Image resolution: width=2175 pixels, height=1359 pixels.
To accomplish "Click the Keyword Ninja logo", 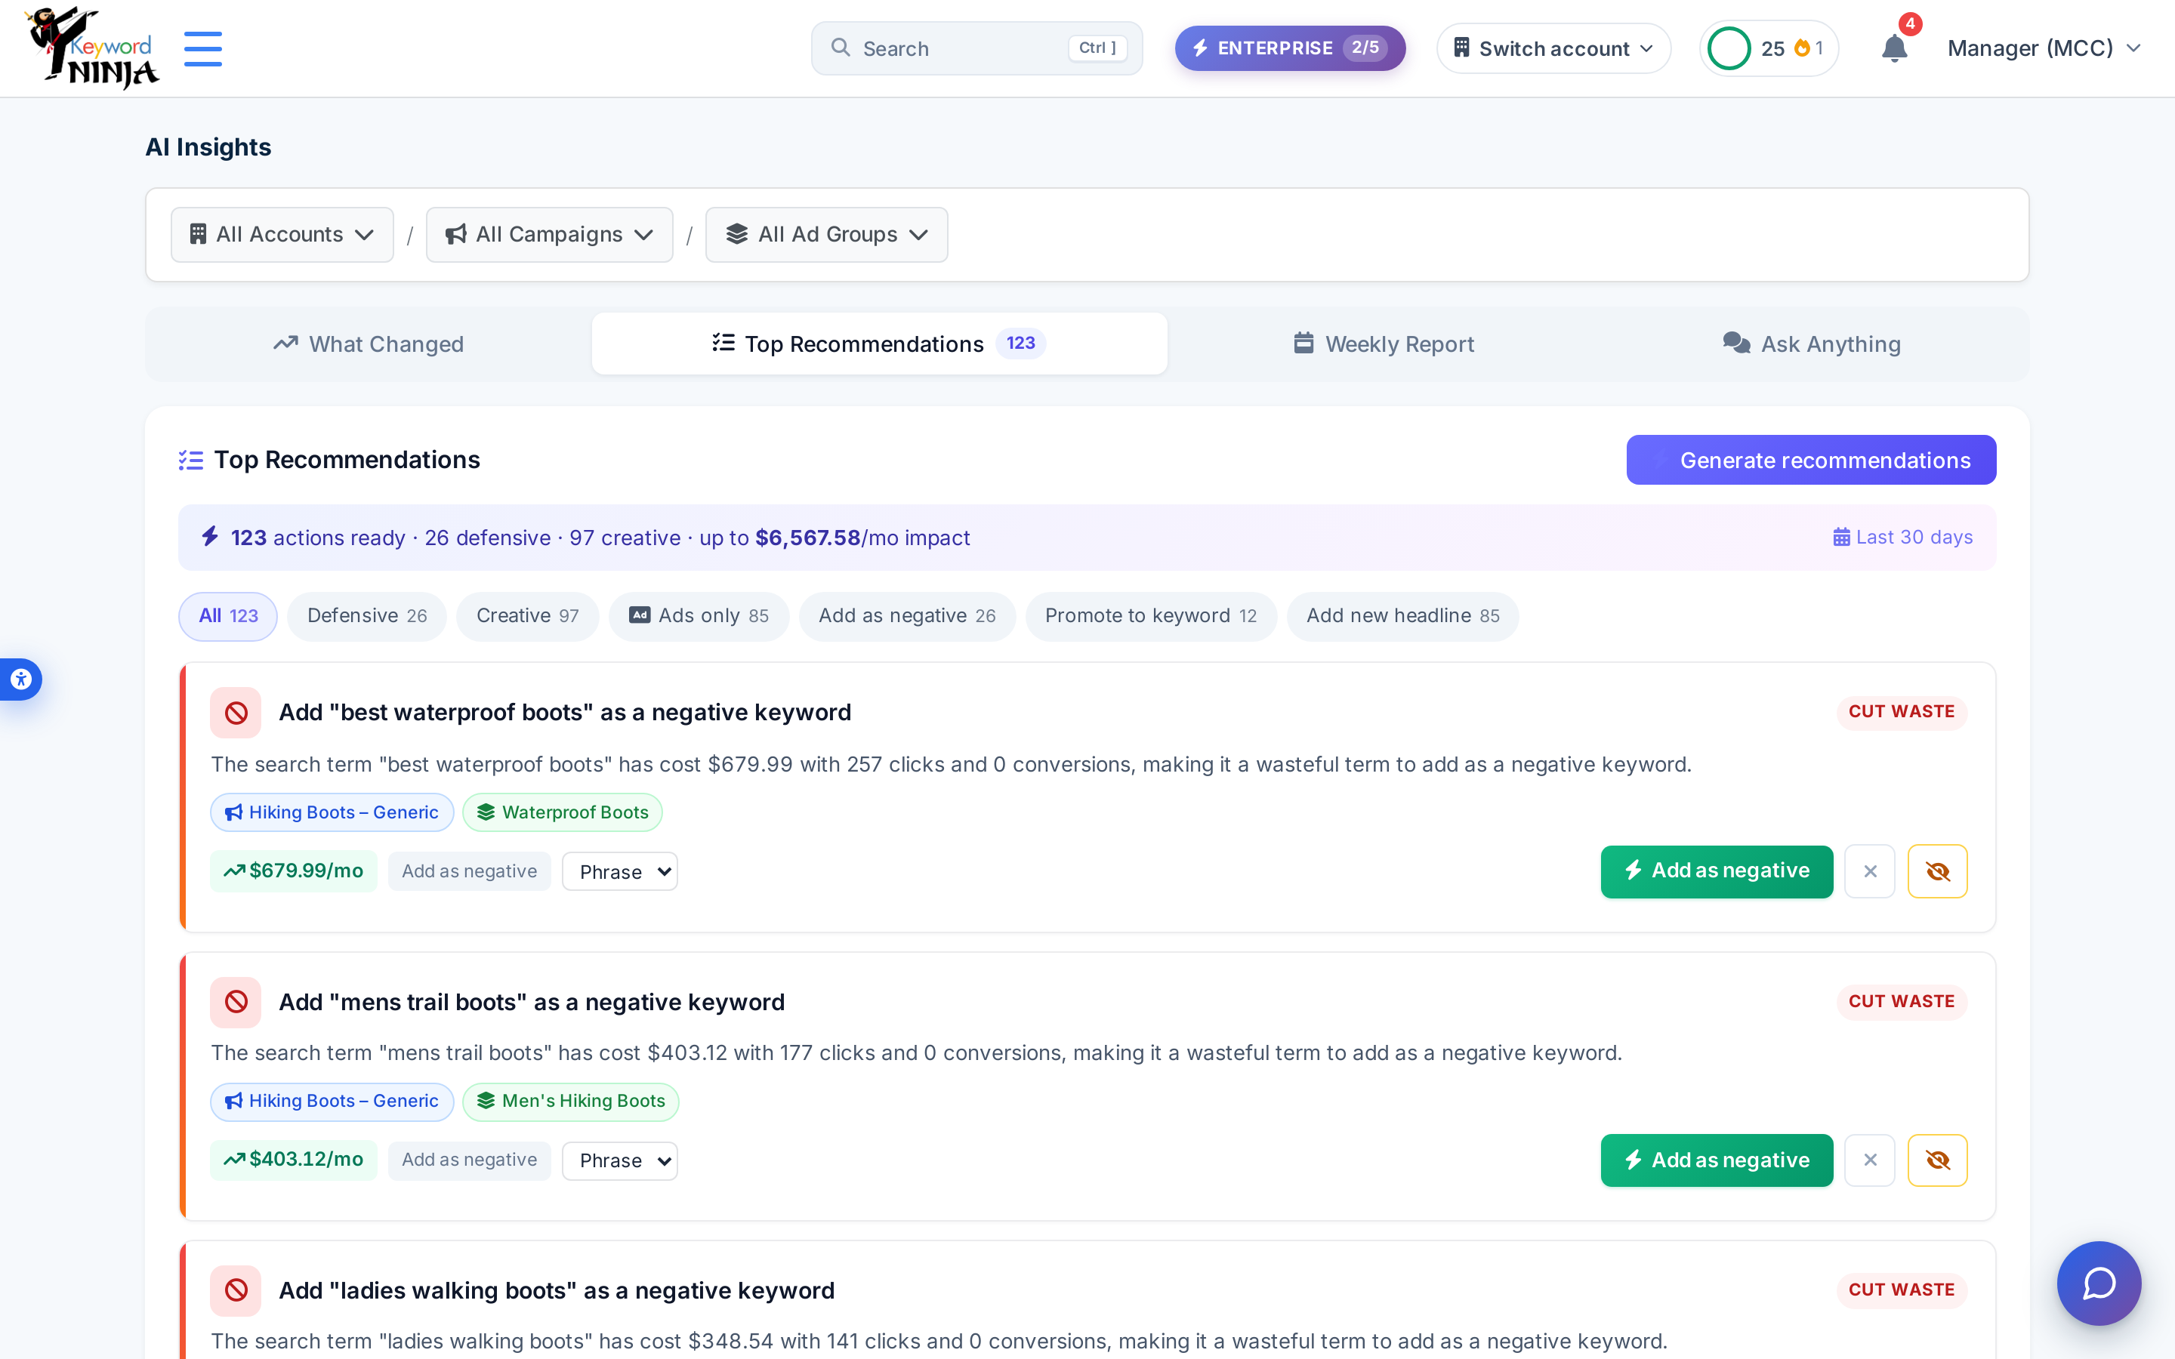I will point(91,48).
